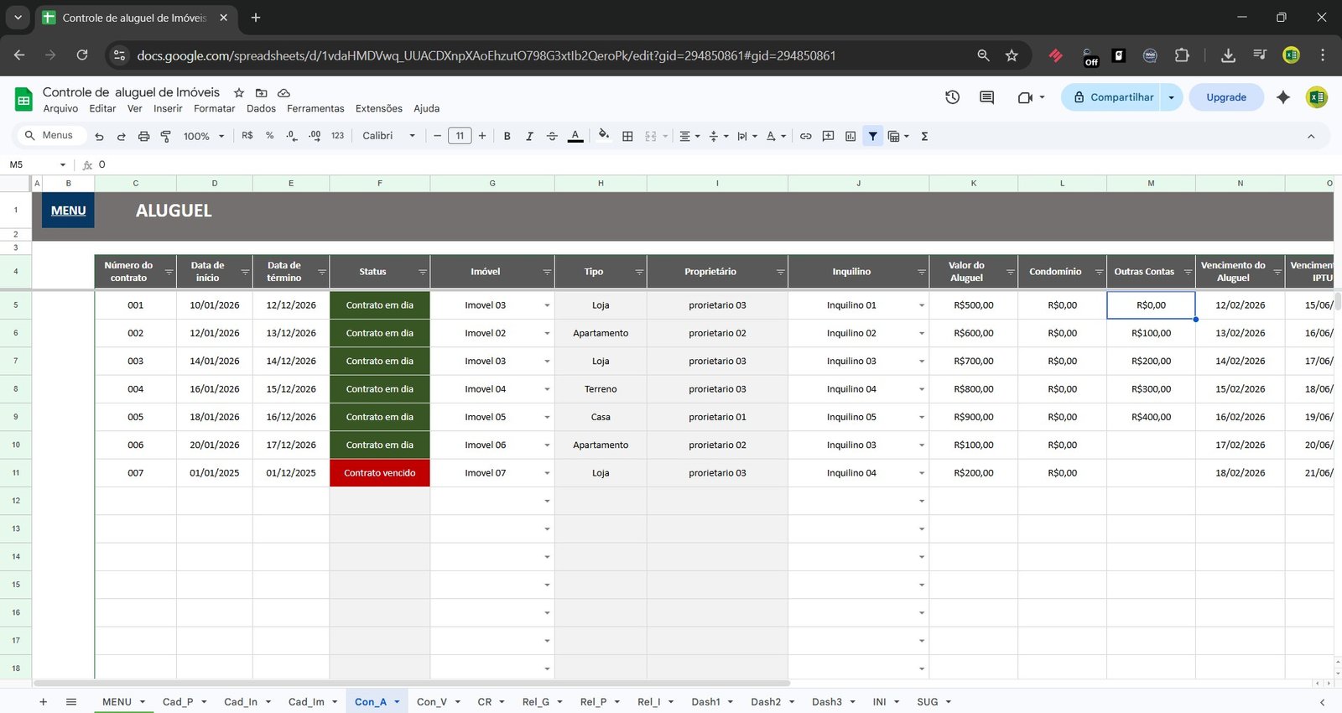
Task: Click the font size input field
Action: pos(460,136)
